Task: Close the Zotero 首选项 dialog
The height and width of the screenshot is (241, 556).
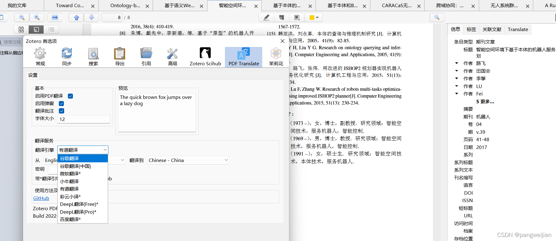Action: pyautogui.click(x=283, y=41)
